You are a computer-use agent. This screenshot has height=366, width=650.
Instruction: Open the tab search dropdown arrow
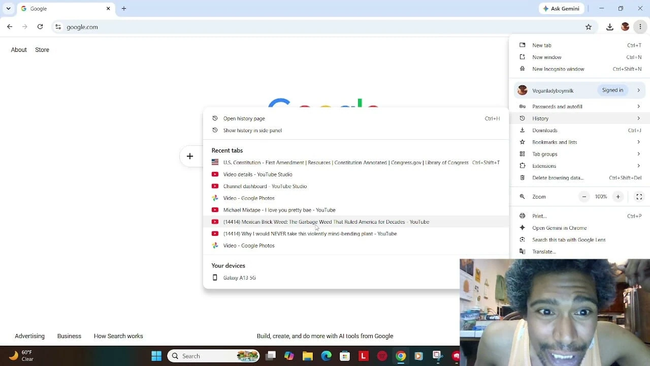click(8, 9)
